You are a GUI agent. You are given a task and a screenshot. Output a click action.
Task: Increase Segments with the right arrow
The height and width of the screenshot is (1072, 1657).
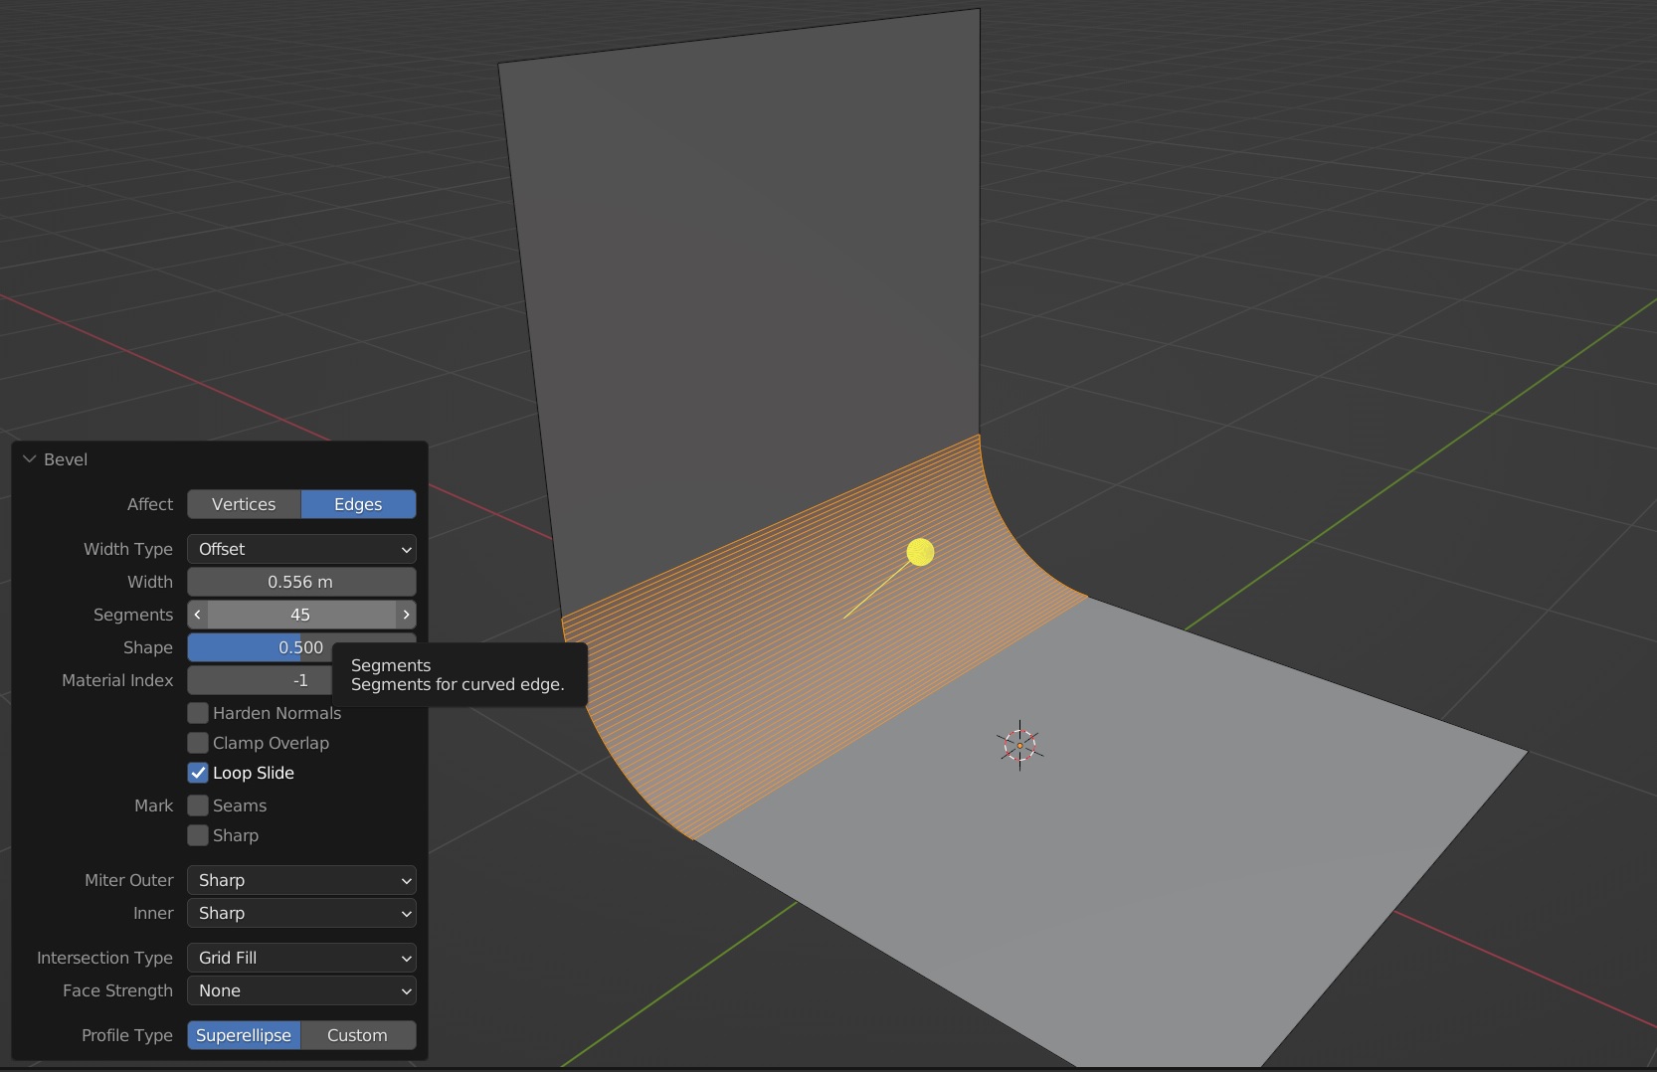coord(406,615)
